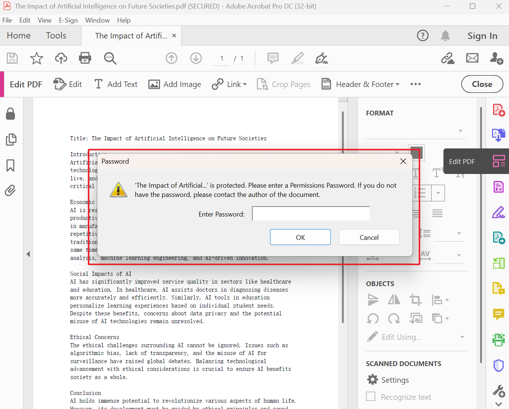Show more Edit PDF toolbar options
509x409 pixels.
click(416, 84)
